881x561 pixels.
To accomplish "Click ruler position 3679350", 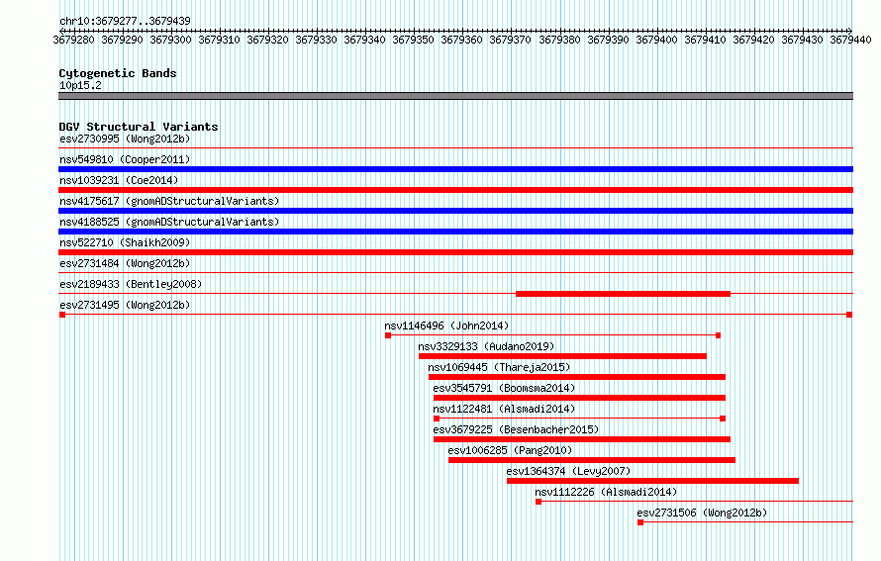I will point(413,40).
